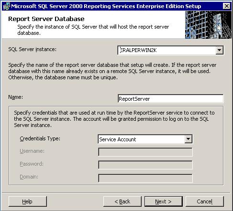Proceed with the Next button

[164, 201]
